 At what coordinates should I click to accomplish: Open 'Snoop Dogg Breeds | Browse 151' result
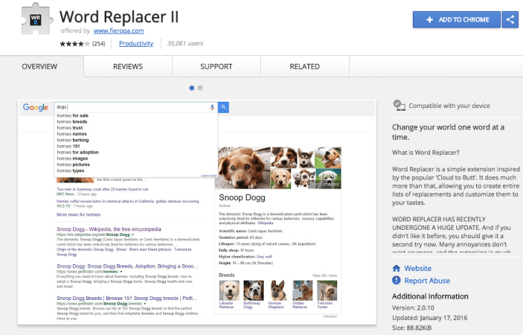tap(127, 299)
